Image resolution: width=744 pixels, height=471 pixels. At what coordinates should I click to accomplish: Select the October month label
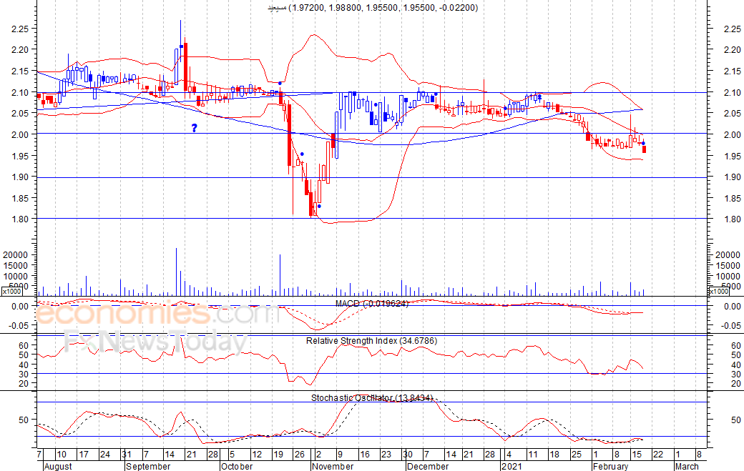pos(238,466)
